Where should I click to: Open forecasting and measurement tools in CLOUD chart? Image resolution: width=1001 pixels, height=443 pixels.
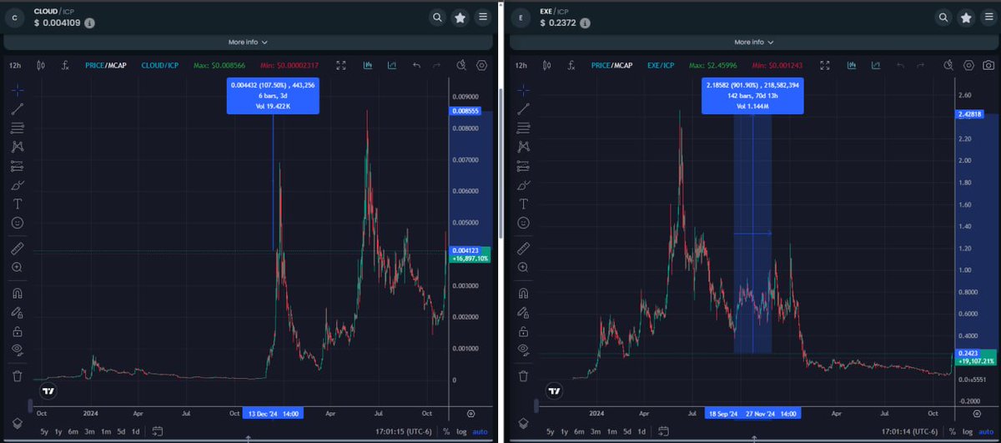(x=18, y=165)
